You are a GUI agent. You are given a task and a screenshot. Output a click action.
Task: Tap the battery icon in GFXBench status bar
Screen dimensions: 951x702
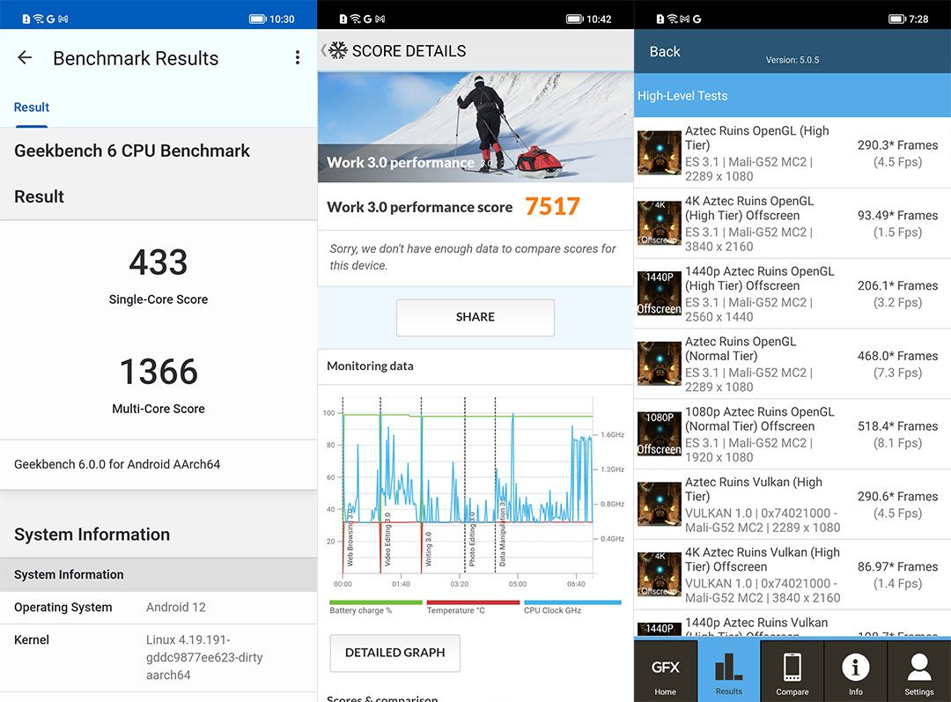(897, 19)
